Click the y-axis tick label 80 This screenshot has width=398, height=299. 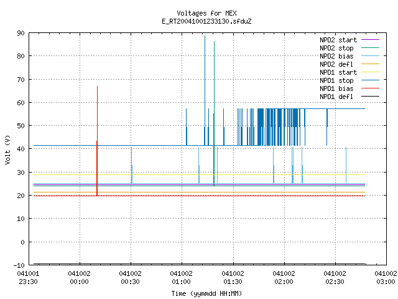click(x=21, y=56)
